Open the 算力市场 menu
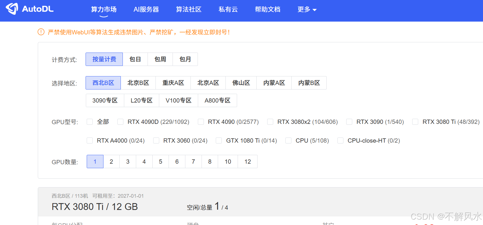Screen dimensions: 483x225 tap(104, 9)
